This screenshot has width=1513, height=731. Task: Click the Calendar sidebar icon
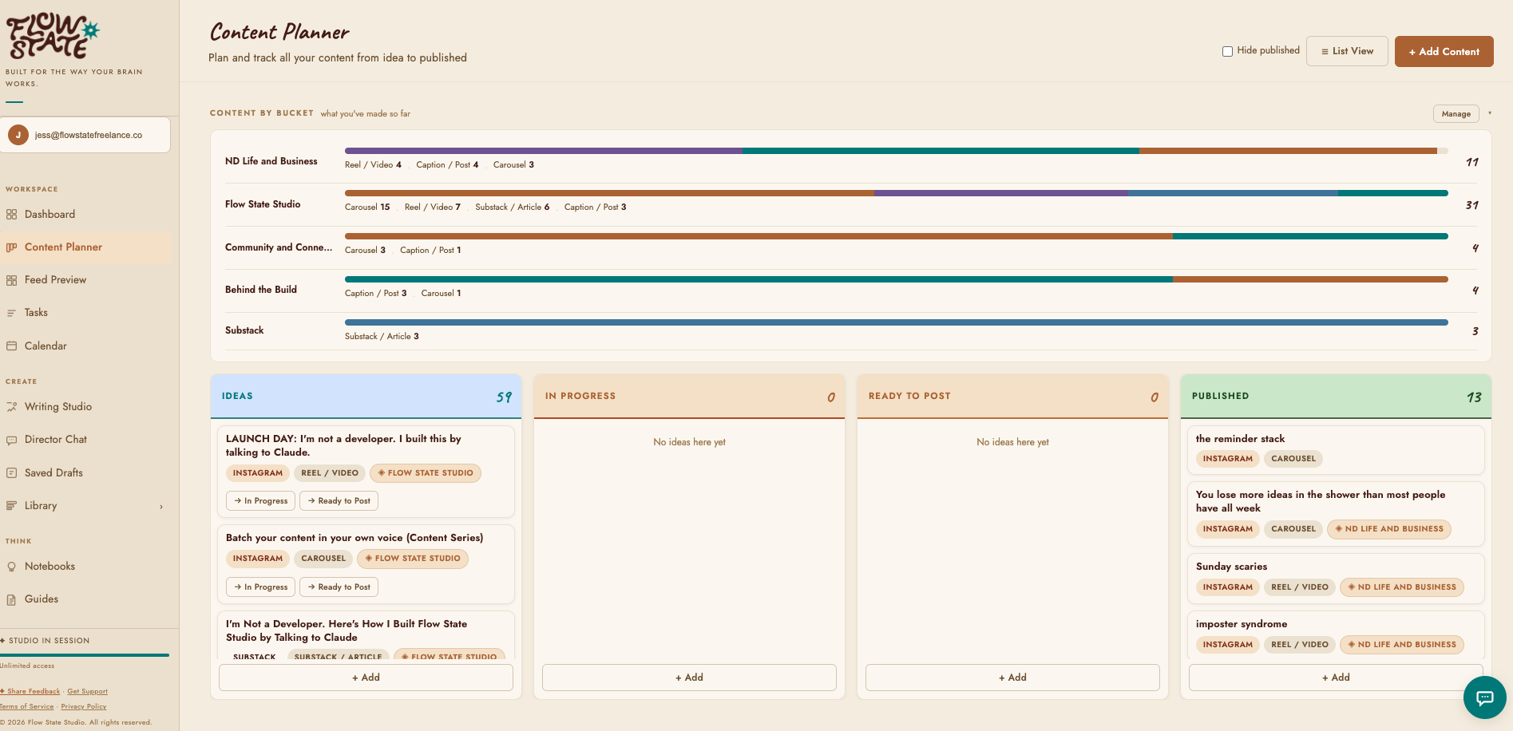click(x=11, y=346)
